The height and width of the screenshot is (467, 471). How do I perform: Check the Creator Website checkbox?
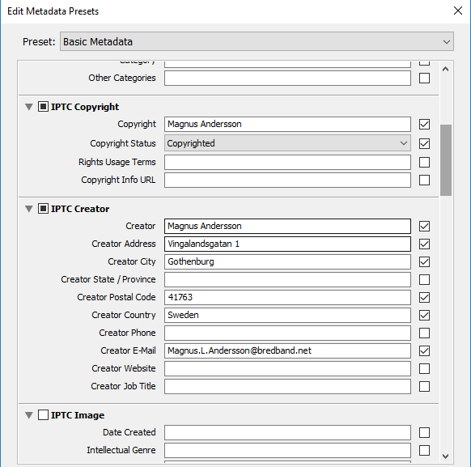point(424,368)
